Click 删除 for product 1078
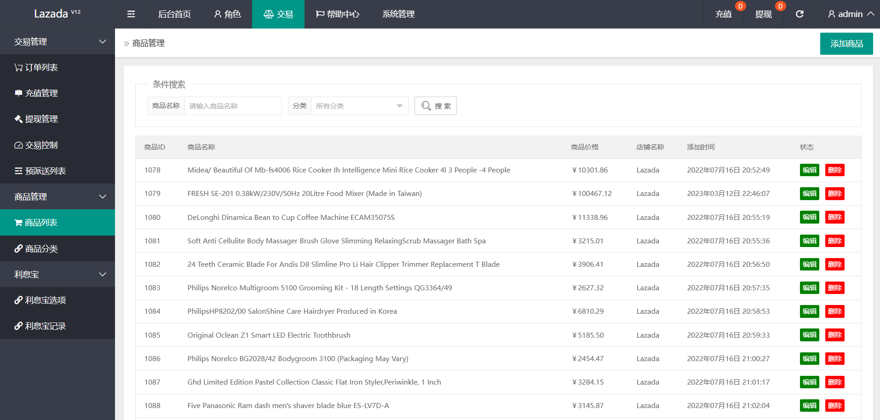This screenshot has width=880, height=420. [835, 170]
